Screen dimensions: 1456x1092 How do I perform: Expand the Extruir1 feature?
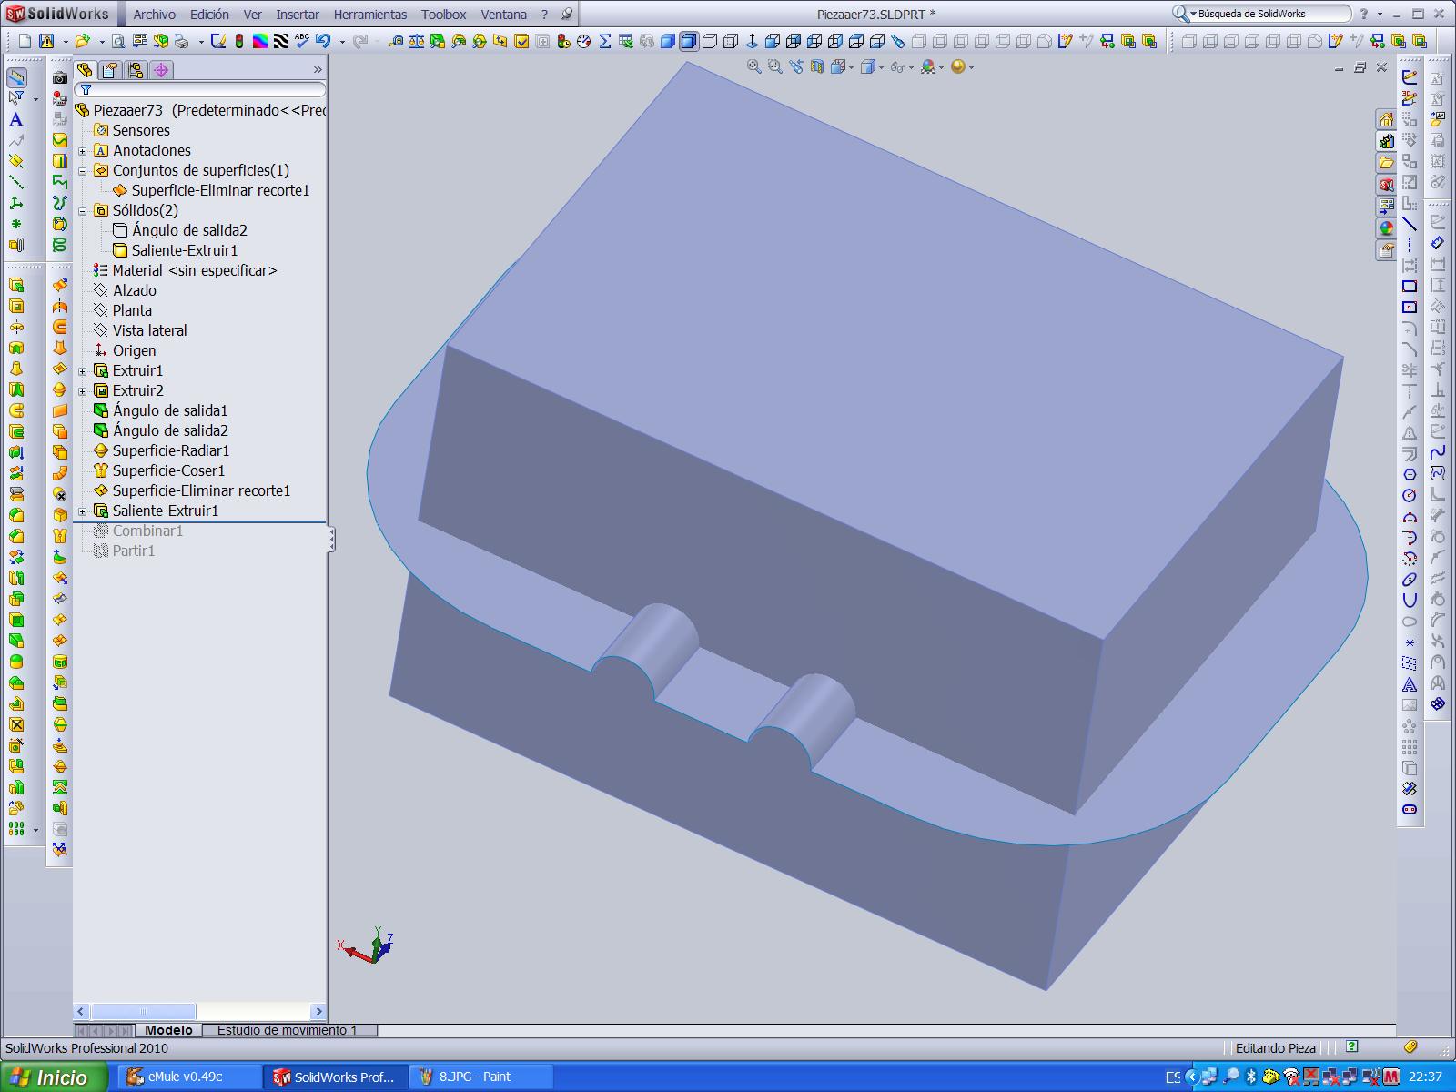click(x=83, y=371)
